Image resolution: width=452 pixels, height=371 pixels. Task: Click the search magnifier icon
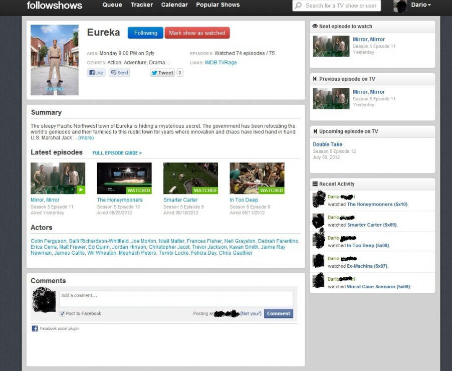coord(299,6)
